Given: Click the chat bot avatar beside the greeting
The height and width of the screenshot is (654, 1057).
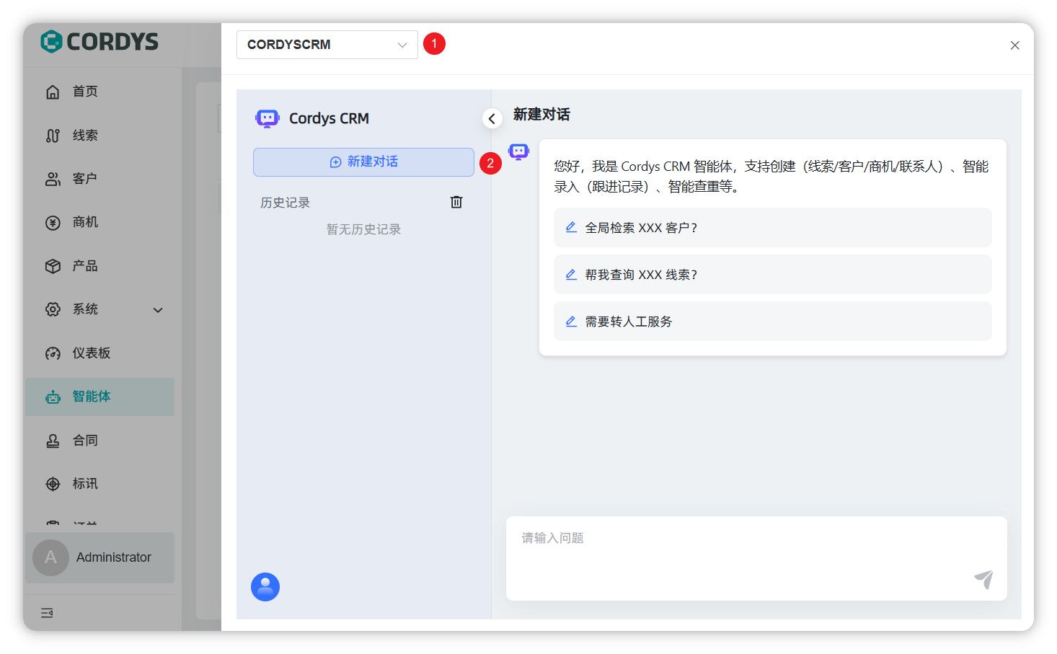Looking at the screenshot, I should [519, 151].
